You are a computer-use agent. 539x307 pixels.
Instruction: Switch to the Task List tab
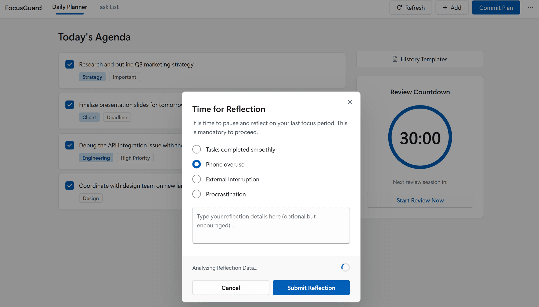tap(108, 7)
